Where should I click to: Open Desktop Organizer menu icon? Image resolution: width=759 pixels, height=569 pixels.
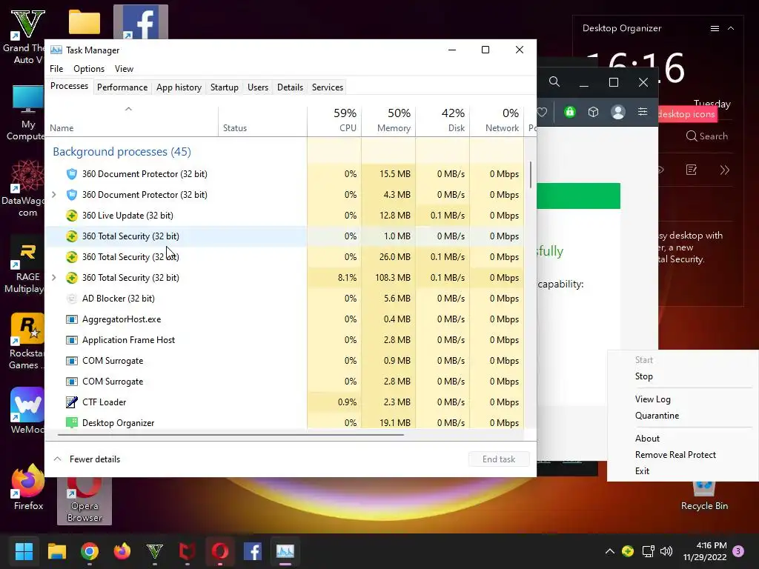tap(715, 29)
